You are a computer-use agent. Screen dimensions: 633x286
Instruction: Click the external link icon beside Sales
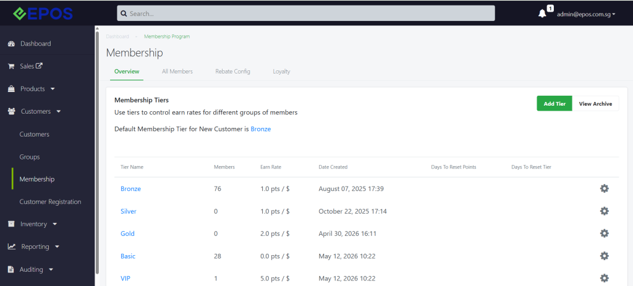pos(39,65)
